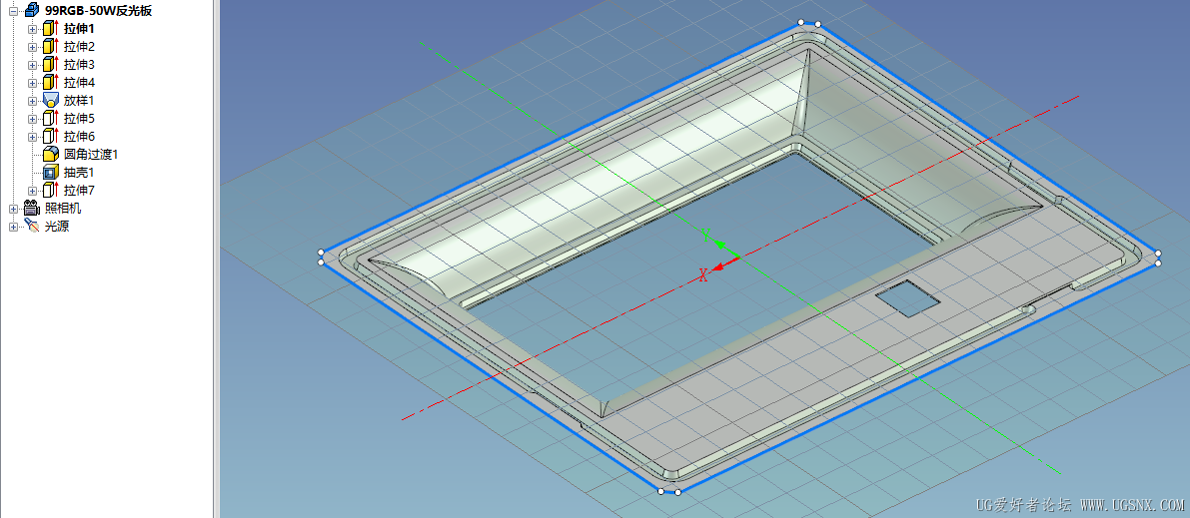The width and height of the screenshot is (1190, 518).
Task: Click the 拉伸4 extrude feature icon
Action: [51, 82]
